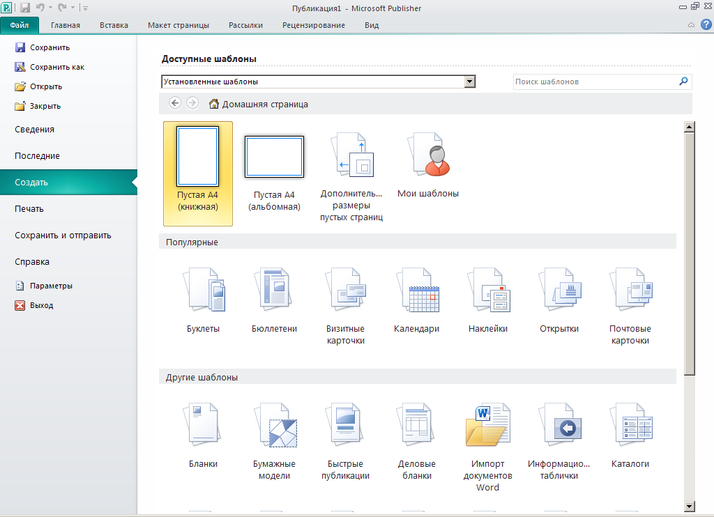Viewport: 714px width, 517px height.
Task: Select Пустая A4 (альбомная) blank page
Action: click(274, 173)
